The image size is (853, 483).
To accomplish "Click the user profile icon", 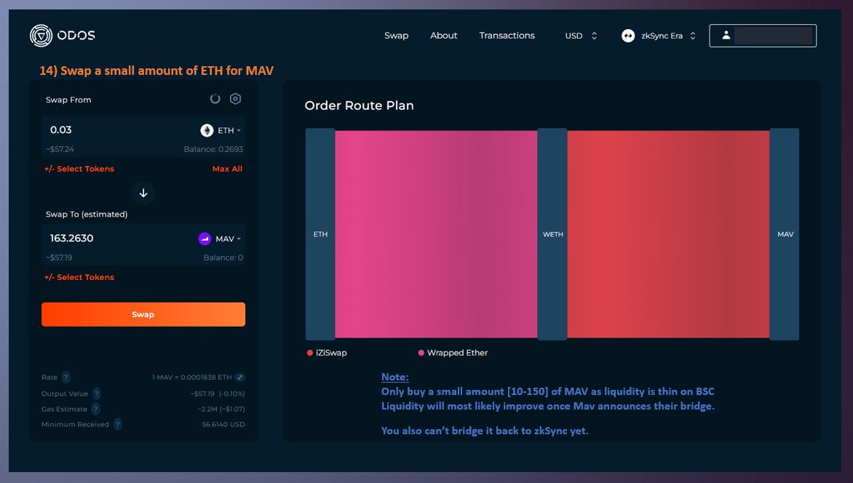I will [726, 36].
